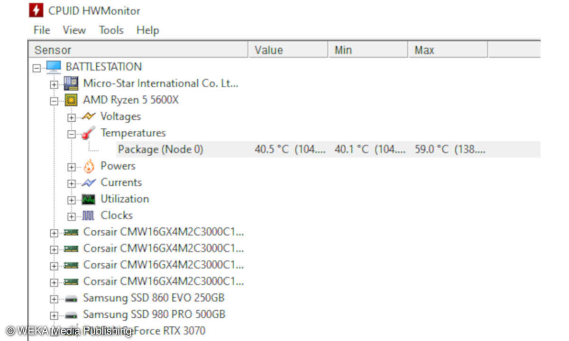Click the CPUID HWMonitor lightning app icon

(37, 10)
